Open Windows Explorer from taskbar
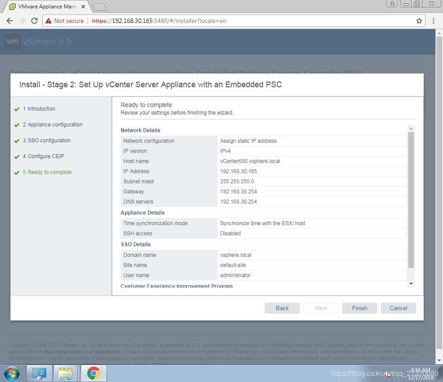 tap(65, 373)
